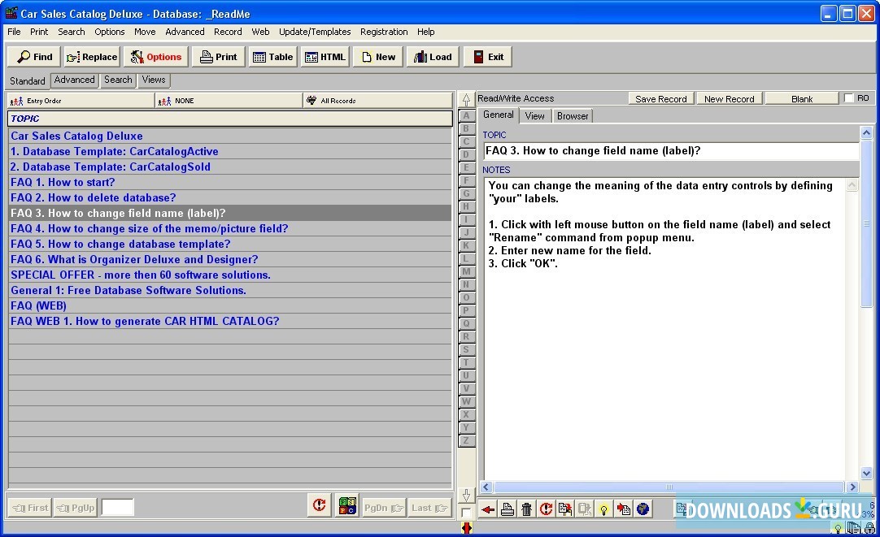Enable the RO read-only checkbox

click(x=849, y=98)
